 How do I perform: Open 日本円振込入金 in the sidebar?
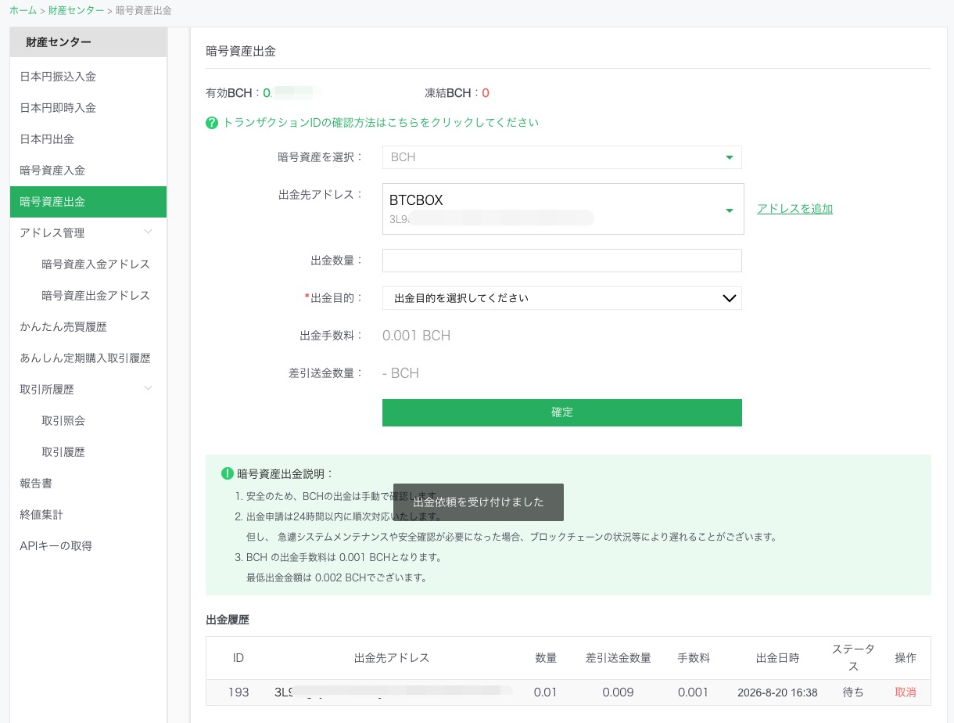tap(88, 76)
